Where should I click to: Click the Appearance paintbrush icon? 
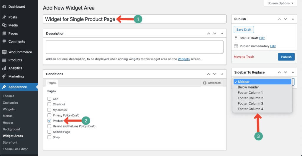click(4, 87)
